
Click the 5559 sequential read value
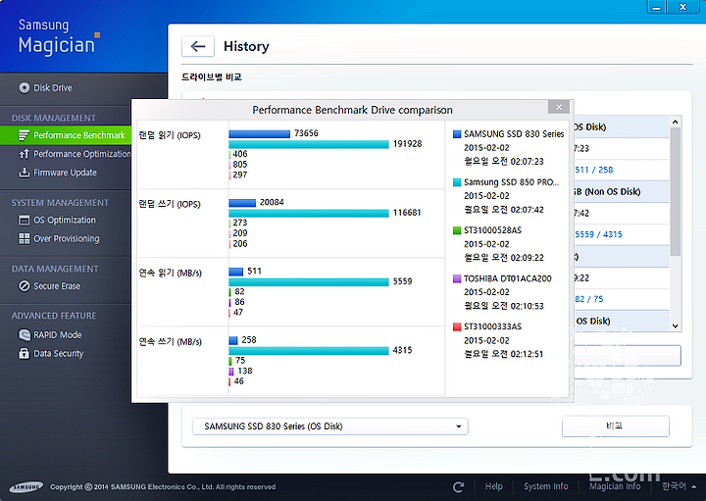pos(402,281)
